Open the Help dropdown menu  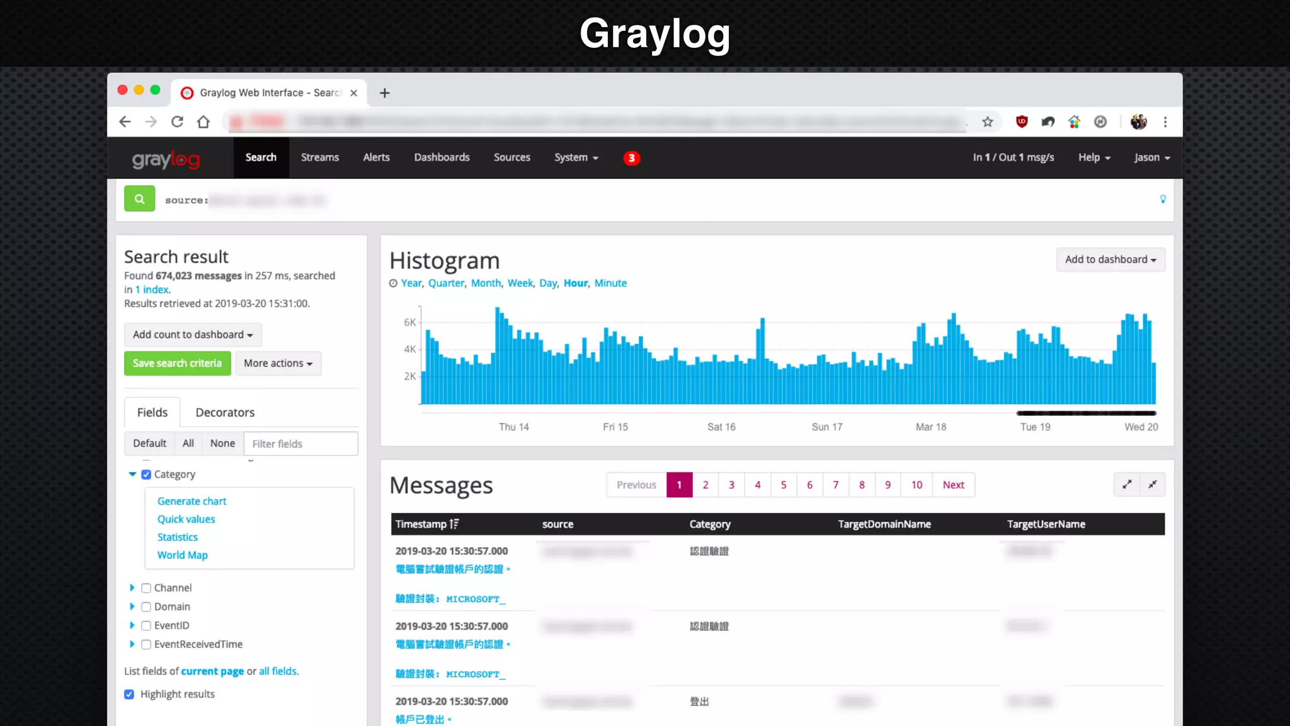pyautogui.click(x=1094, y=158)
